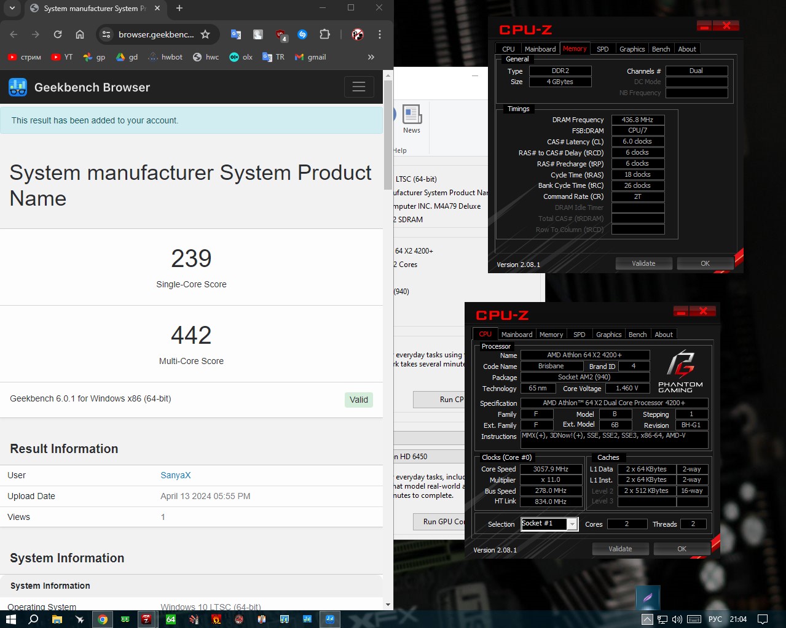Click Validate in the lower CPU-Z window

point(620,549)
